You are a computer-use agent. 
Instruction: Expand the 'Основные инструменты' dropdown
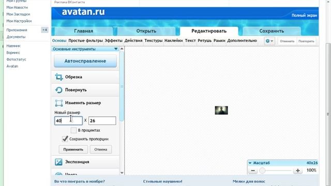click(x=116, y=49)
